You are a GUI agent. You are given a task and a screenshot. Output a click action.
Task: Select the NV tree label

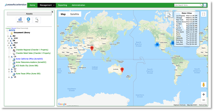click(15, 69)
